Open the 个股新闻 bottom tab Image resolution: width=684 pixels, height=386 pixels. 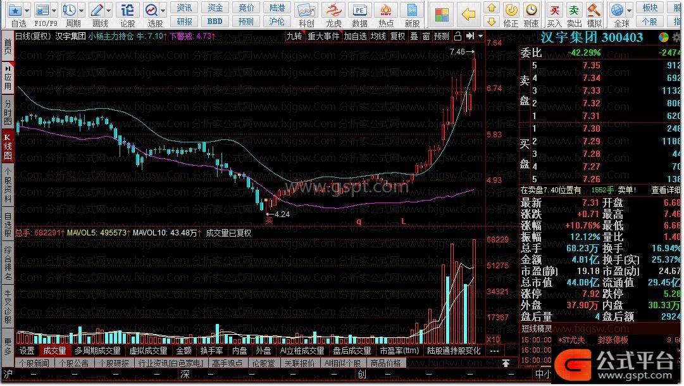tap(34, 363)
